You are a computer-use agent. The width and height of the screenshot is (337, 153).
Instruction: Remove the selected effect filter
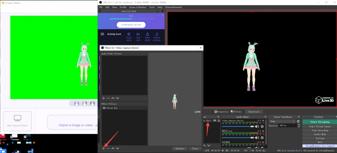pos(108,148)
